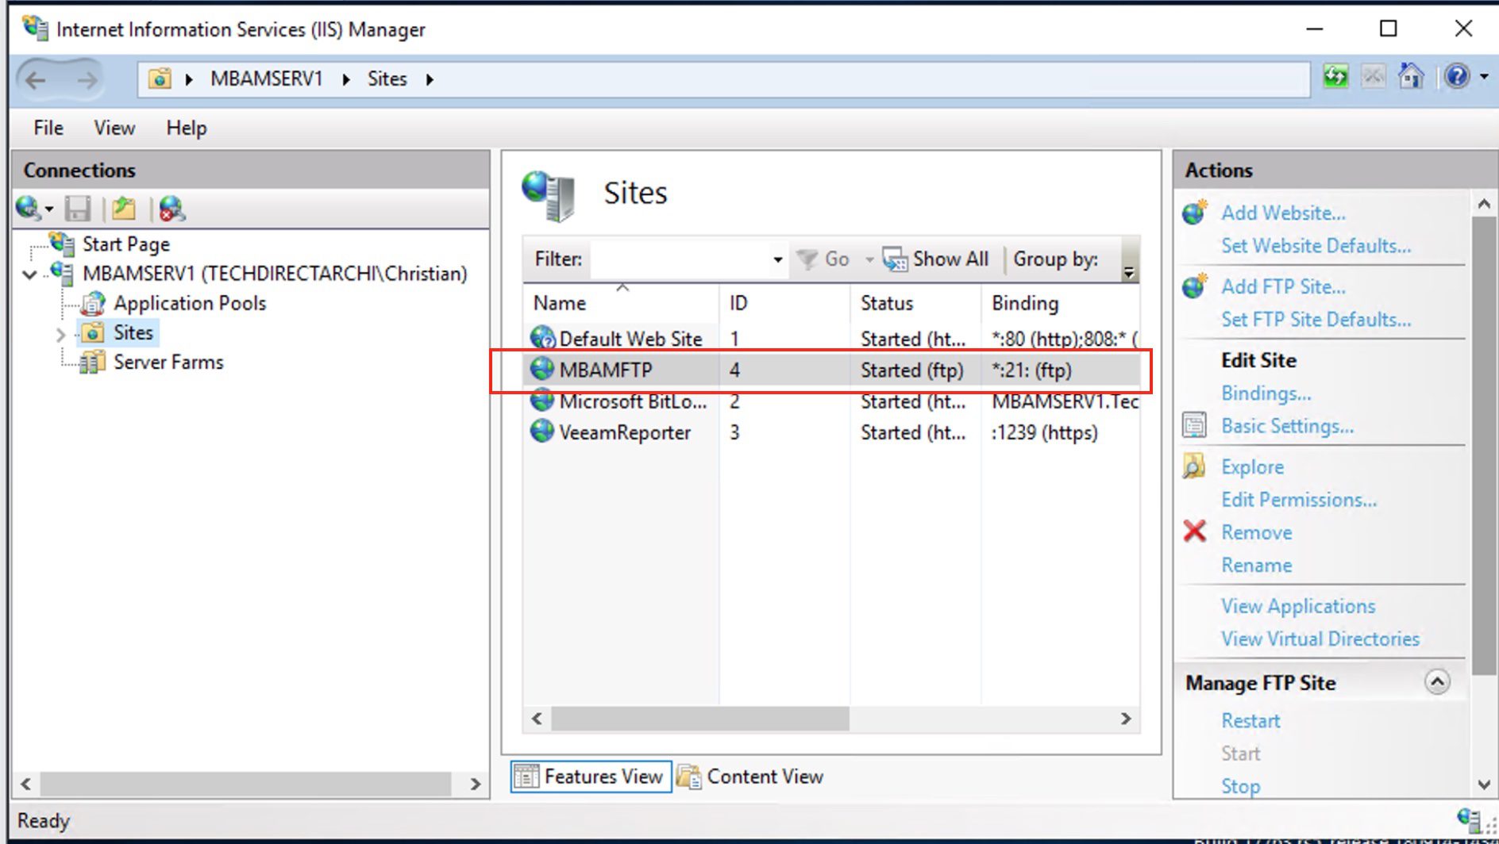Screen dimensions: 1499x844
Task: Sort sites by the Binding column header
Action: point(1061,303)
